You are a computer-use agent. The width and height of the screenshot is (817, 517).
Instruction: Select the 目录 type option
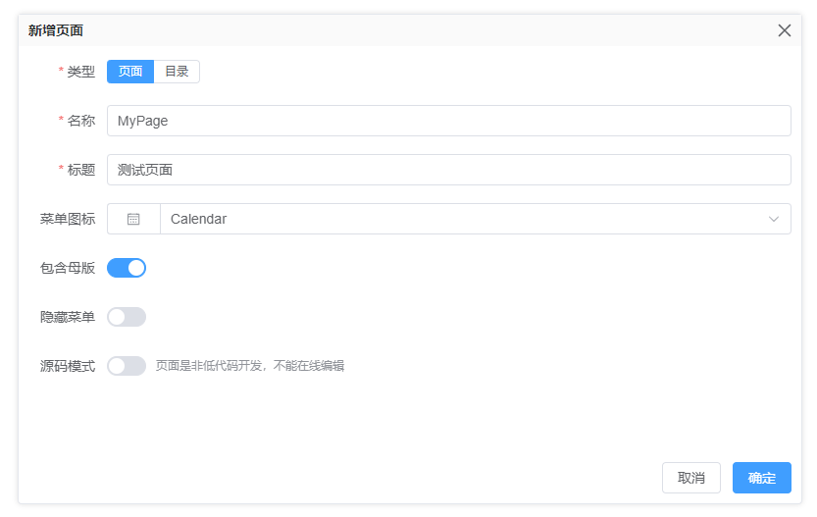click(177, 72)
